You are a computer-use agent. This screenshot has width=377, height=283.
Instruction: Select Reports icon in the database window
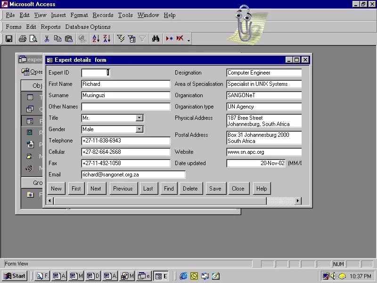[x=29, y=133]
